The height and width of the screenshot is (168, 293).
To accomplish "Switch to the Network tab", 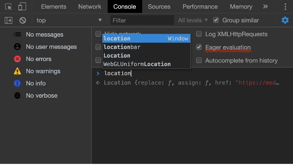I will 90,7.
